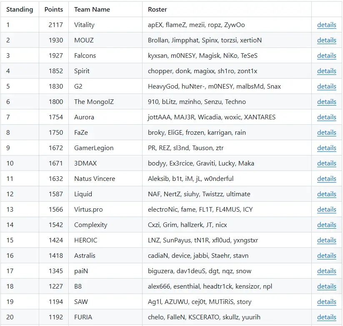Screen dimensions: 343x326
Task: Click G2 row details link
Action: (326, 86)
